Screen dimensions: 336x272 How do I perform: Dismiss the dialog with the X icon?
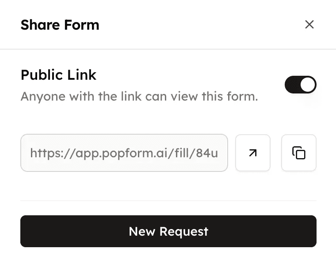coord(309,24)
